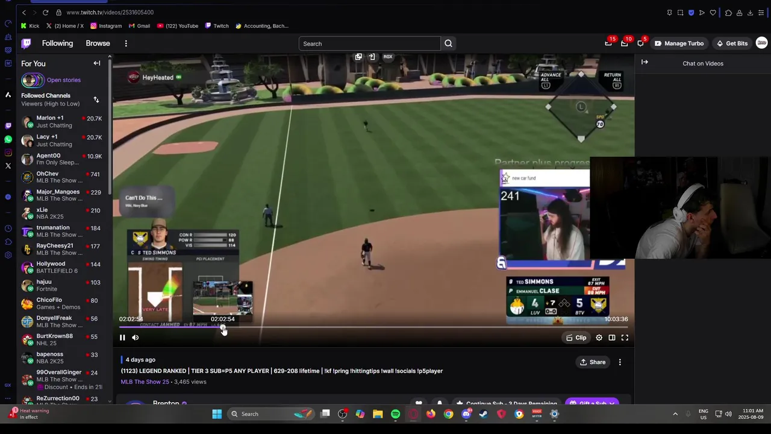Open the Prime loot icon with 15 badge
This screenshot has width=771, height=434.
point(608,43)
